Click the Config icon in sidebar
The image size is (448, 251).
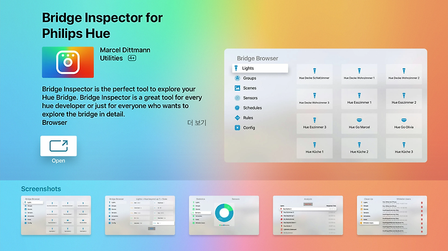237,127
